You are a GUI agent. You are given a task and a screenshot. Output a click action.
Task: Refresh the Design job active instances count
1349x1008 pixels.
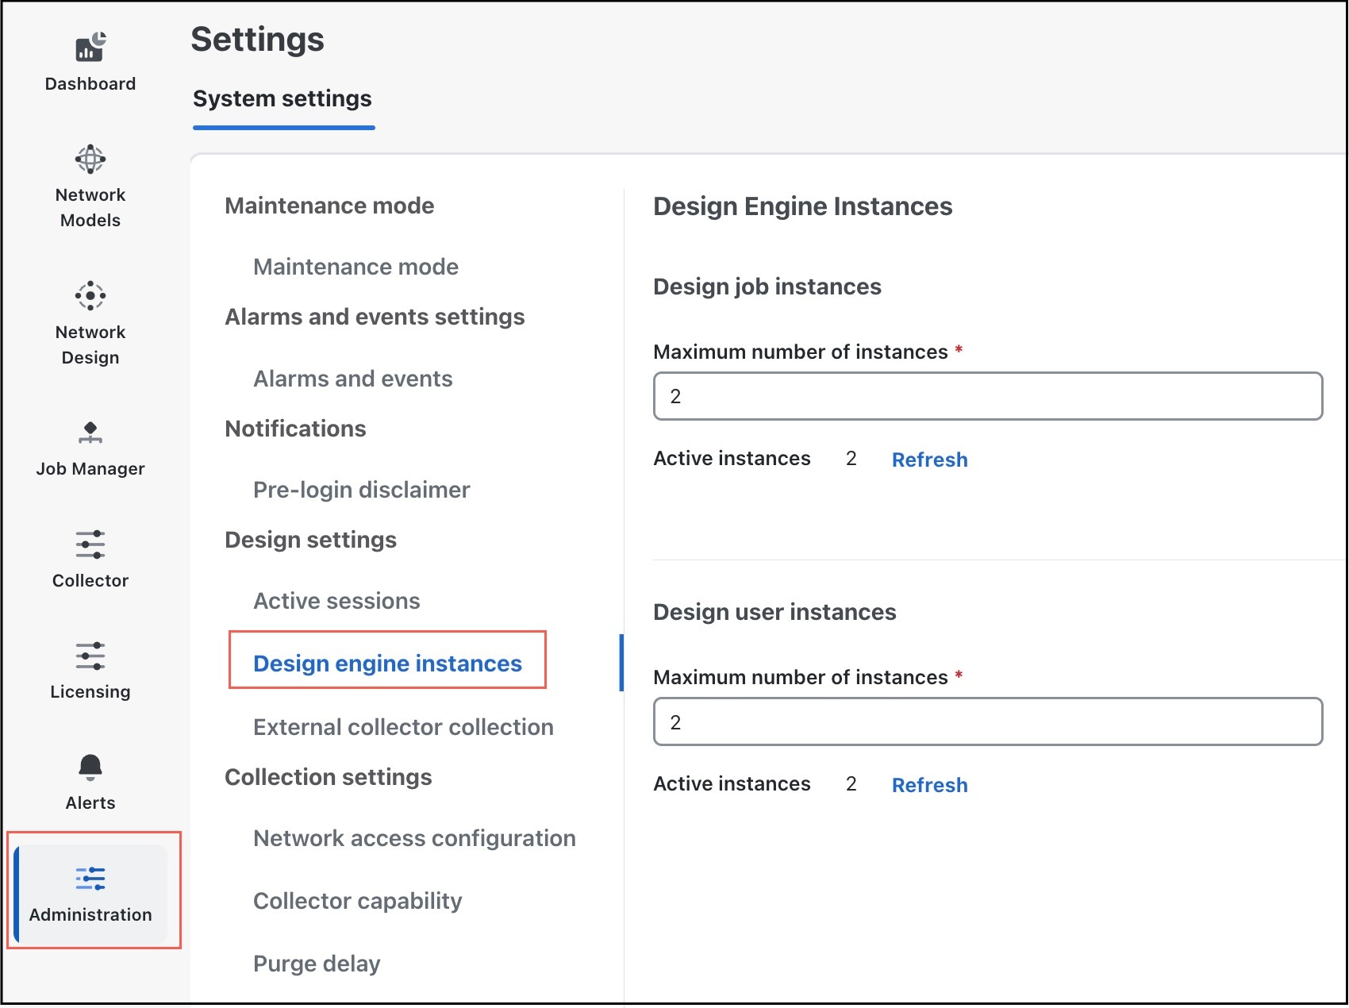(x=929, y=460)
